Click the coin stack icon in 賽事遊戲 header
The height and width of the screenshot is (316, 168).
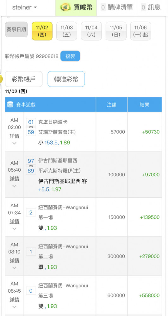pos(10,104)
